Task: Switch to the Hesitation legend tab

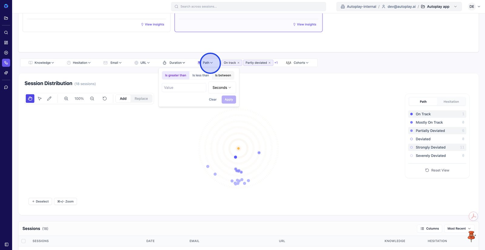Action: click(x=451, y=102)
